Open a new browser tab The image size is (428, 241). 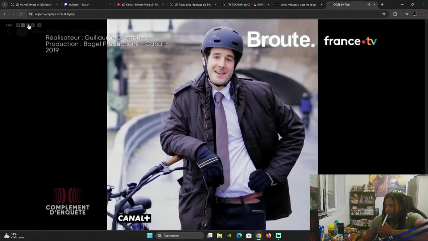click(382, 5)
